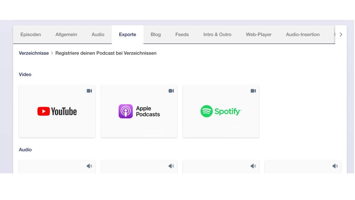
Task: Open the Episoden tab
Action: [x=31, y=34]
